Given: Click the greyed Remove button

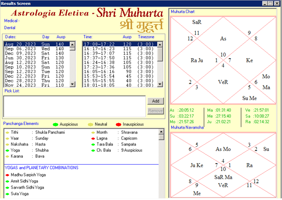Looking at the screenshot, I should (x=156, y=111).
